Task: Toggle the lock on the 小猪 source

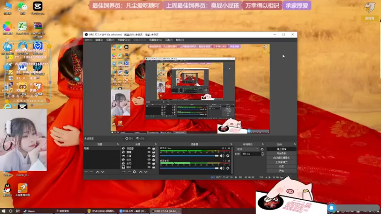Action: pos(153,156)
